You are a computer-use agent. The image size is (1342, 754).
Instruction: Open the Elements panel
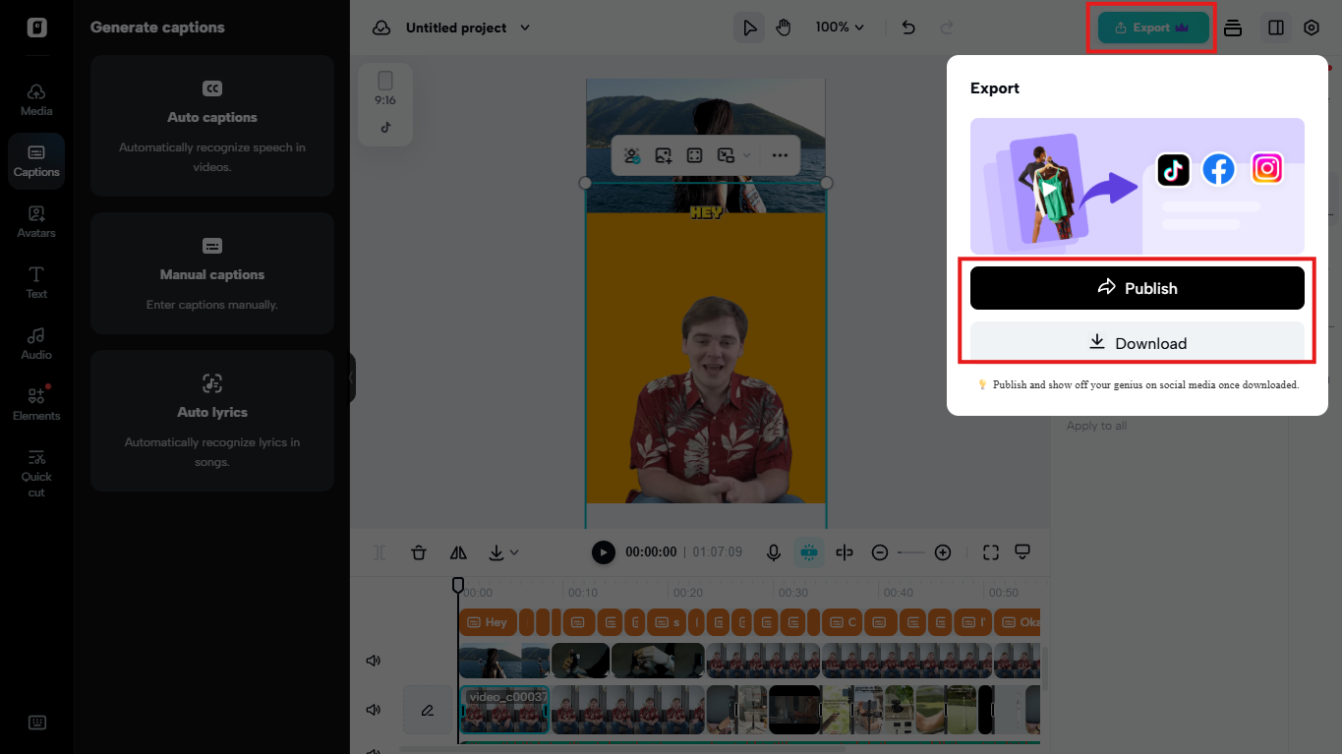(x=36, y=402)
